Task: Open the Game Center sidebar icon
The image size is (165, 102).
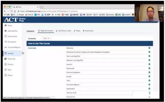Action: point(6,36)
